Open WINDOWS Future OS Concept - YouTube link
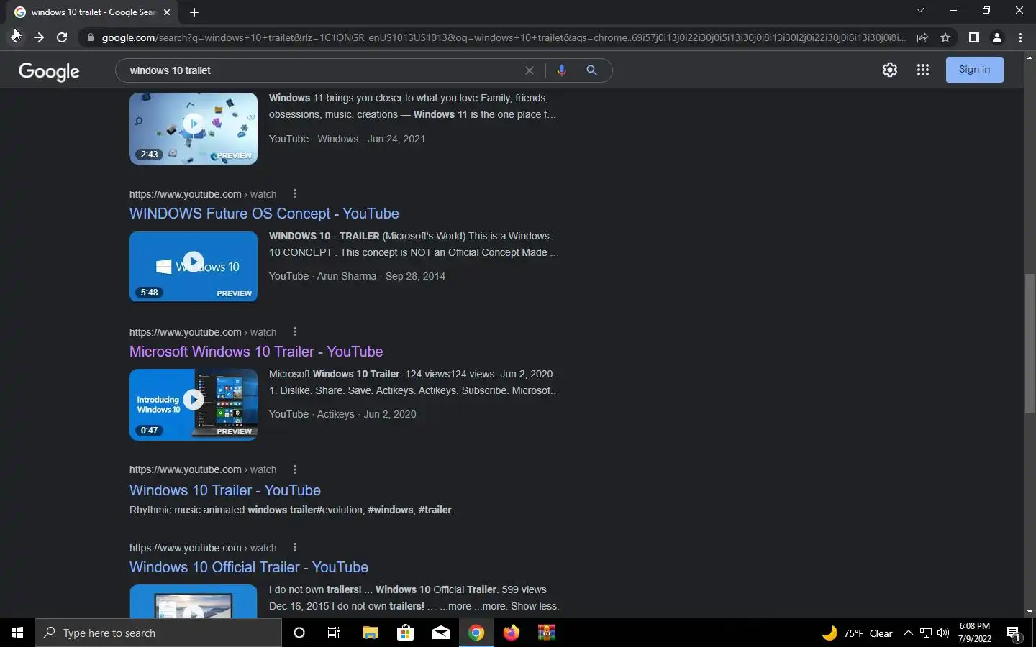This screenshot has width=1036, height=647. coord(264,214)
